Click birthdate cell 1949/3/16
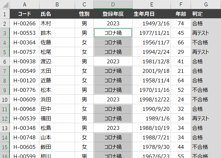Viewport: 221px width, 158px height. pos(152,24)
